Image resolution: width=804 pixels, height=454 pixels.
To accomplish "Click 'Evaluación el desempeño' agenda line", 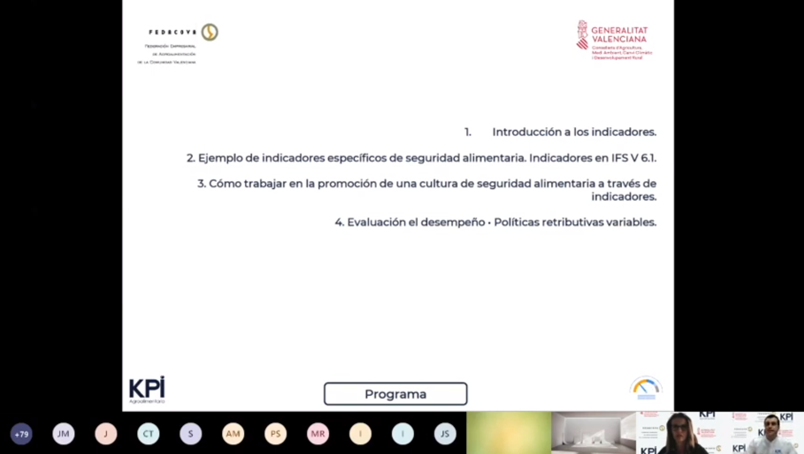I will [495, 222].
